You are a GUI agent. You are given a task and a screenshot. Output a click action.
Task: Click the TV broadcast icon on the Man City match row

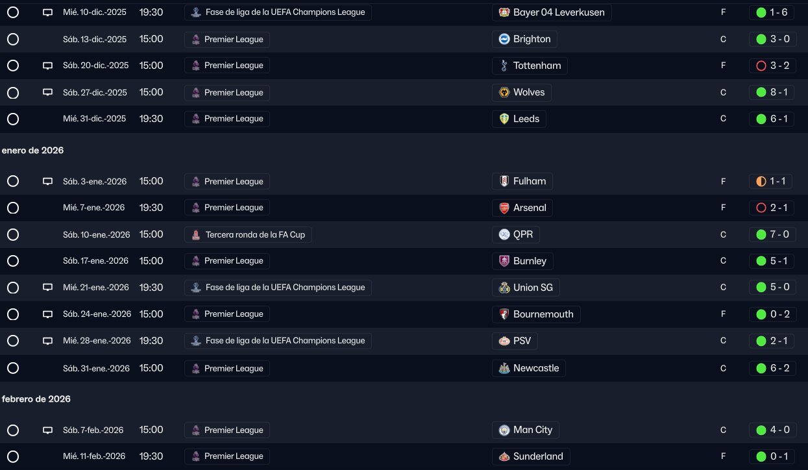coord(47,430)
